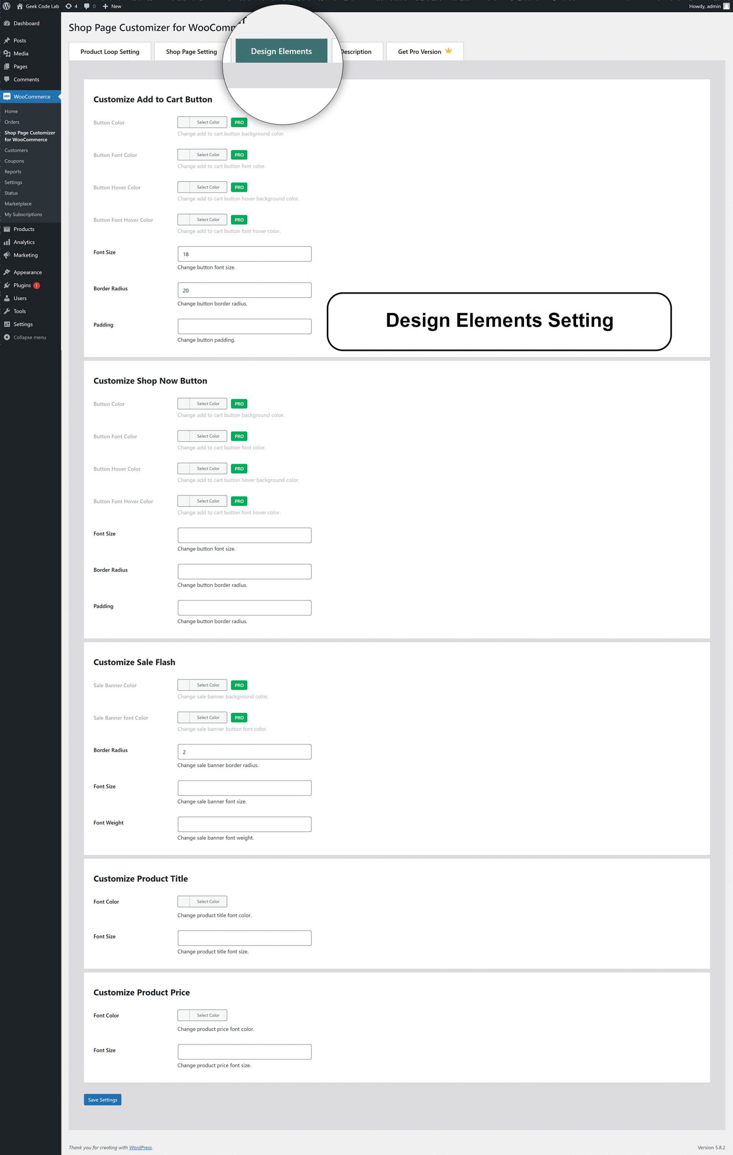Focus Add to Cart Padding field
The width and height of the screenshot is (733, 1155).
tap(244, 327)
